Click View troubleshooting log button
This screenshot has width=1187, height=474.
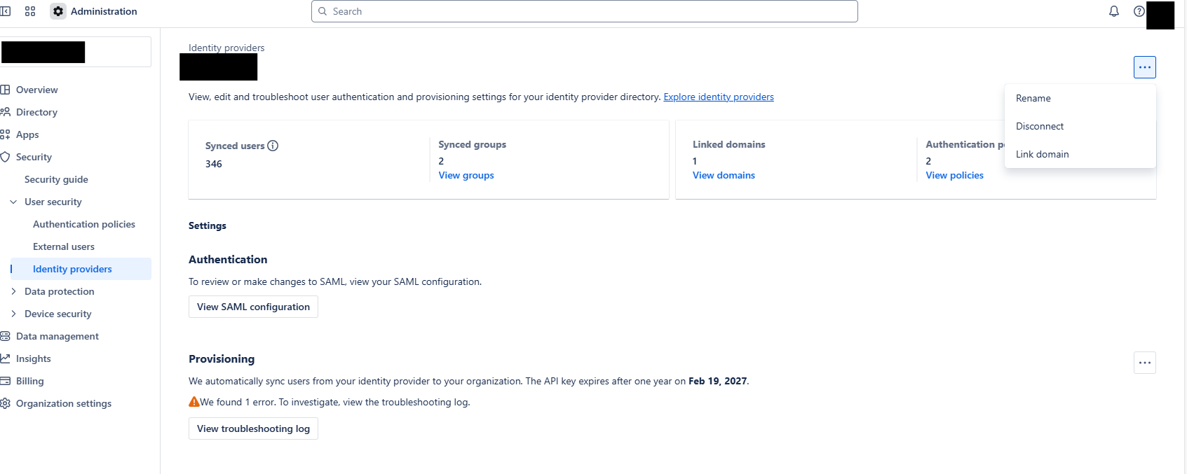click(253, 428)
